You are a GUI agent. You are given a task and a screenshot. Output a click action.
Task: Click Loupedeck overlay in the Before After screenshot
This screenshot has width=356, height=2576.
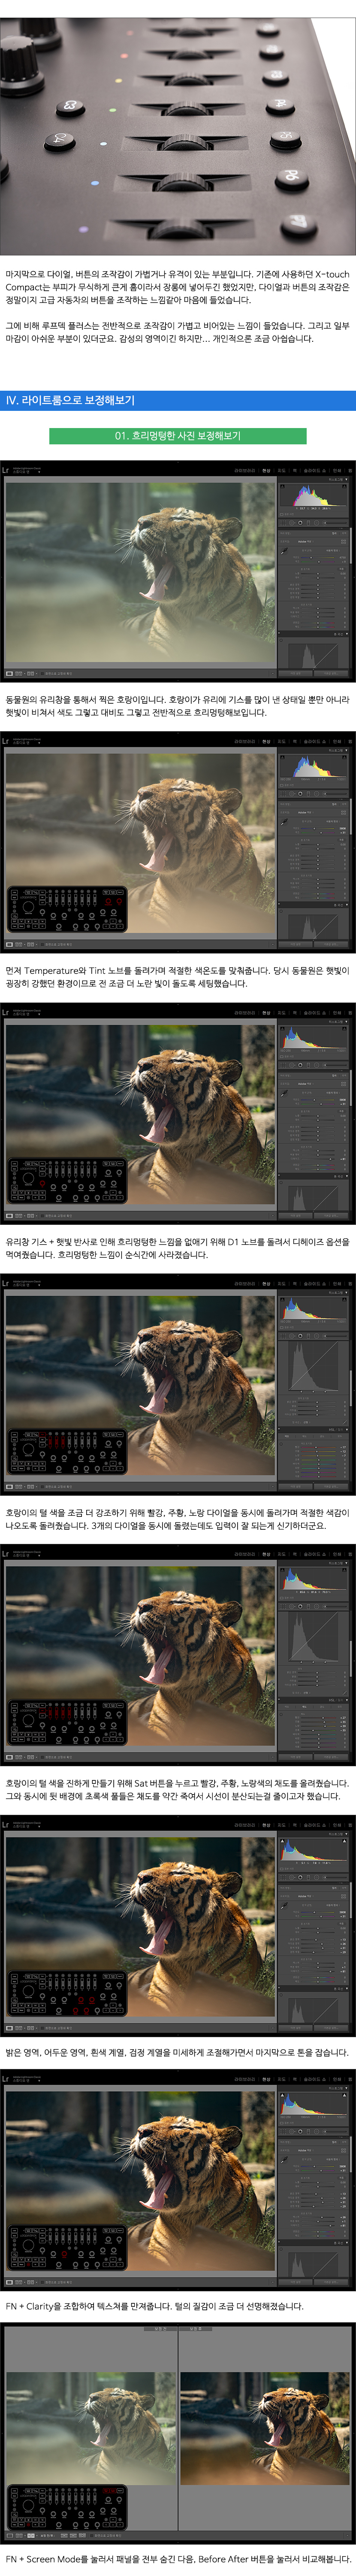[67, 2506]
